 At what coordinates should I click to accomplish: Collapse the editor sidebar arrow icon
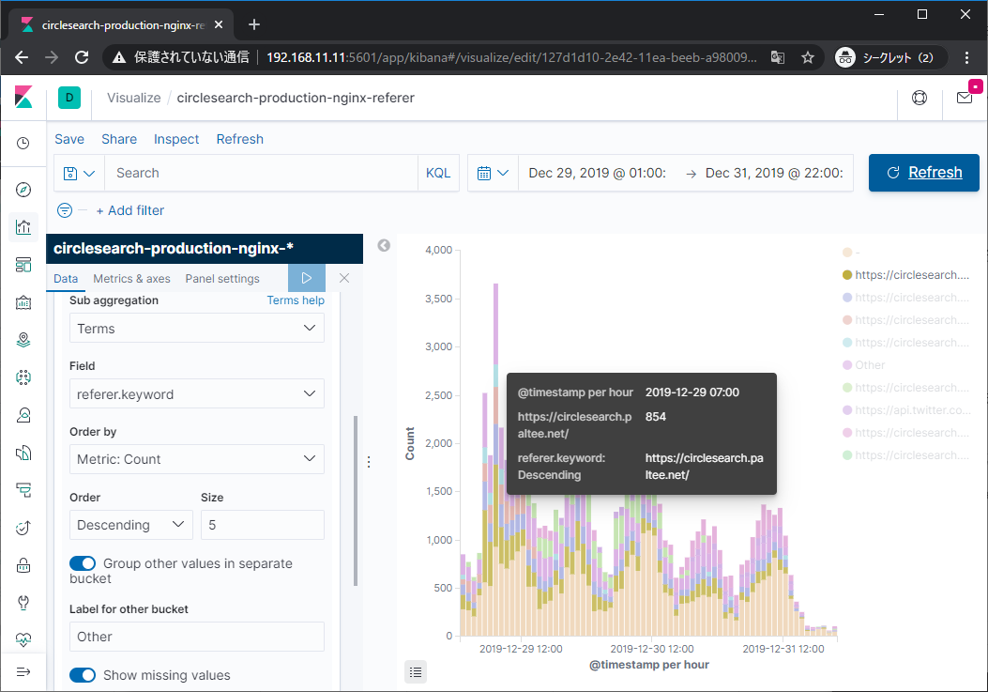pos(384,246)
